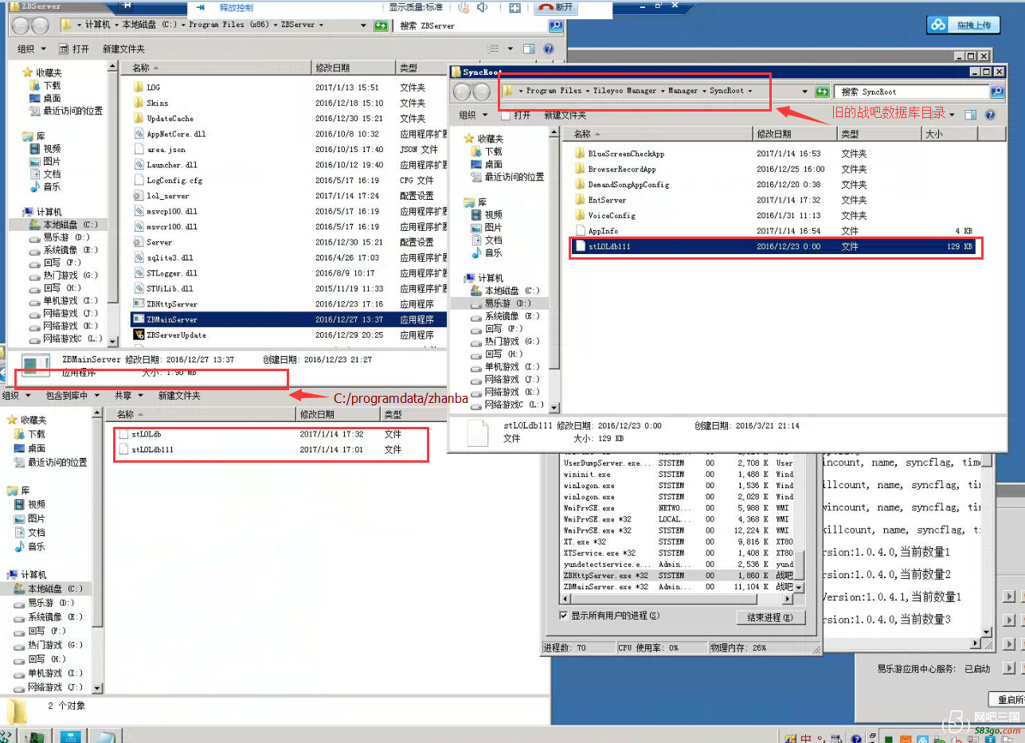Sort SyncRoot list by 名称 column
The height and width of the screenshot is (743, 1025).
tap(657, 134)
